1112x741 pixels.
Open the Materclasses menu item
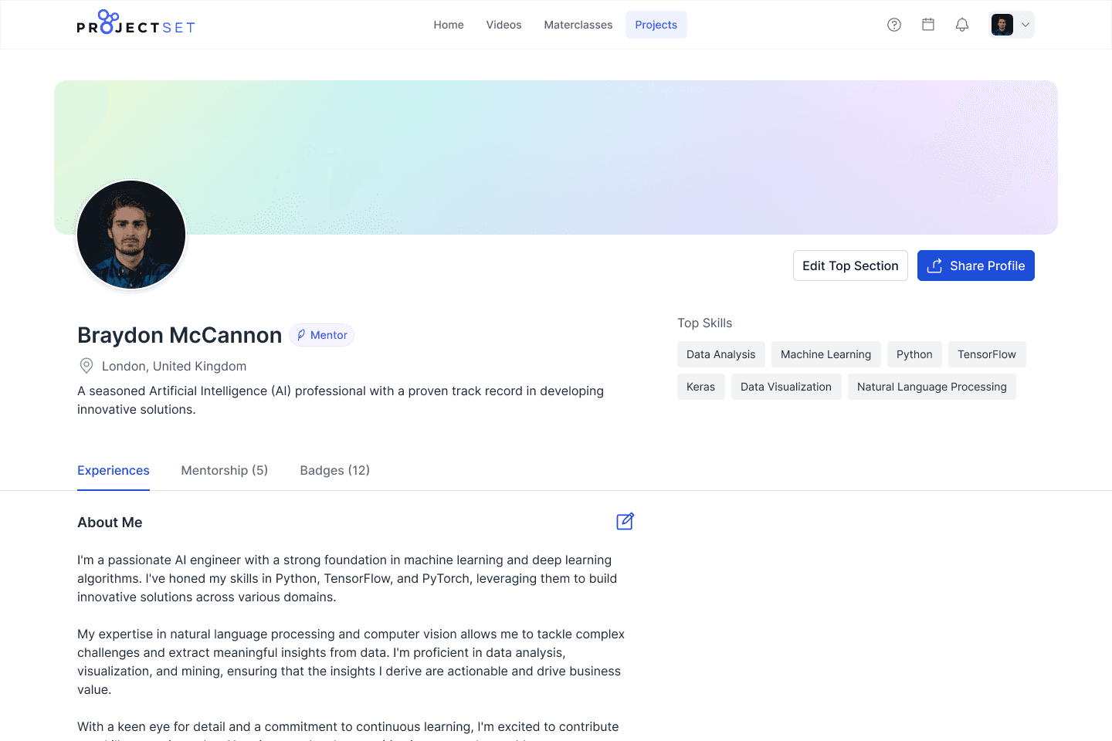tap(578, 25)
